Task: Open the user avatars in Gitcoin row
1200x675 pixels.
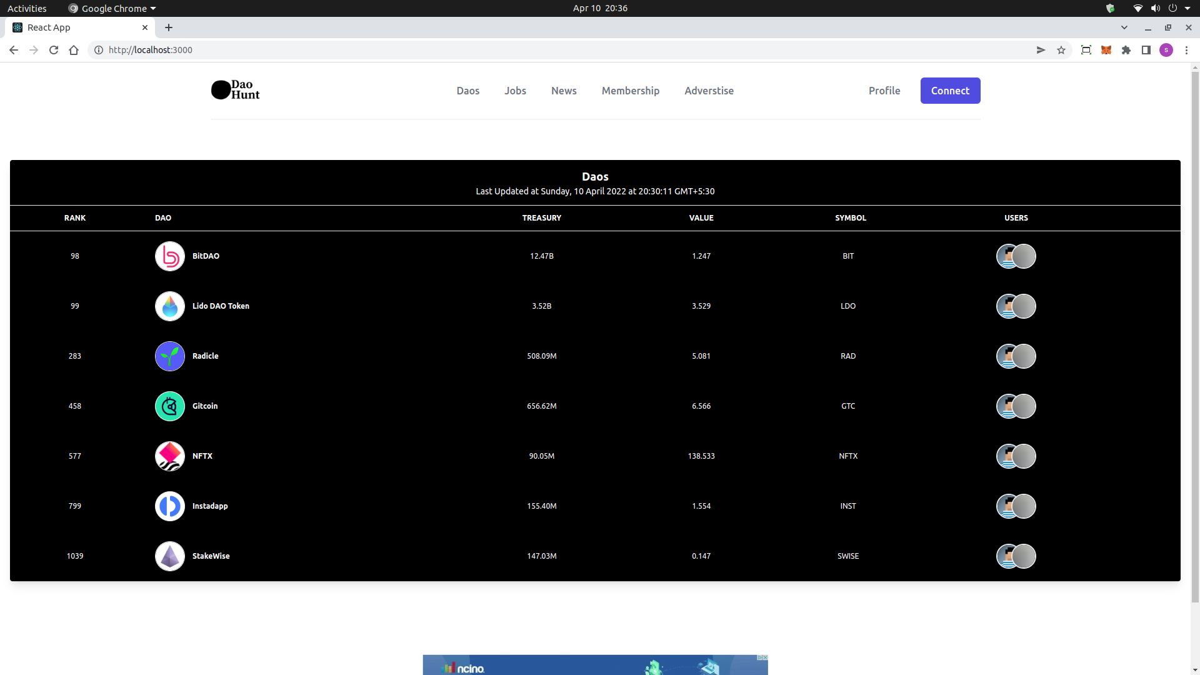Action: tap(1016, 406)
